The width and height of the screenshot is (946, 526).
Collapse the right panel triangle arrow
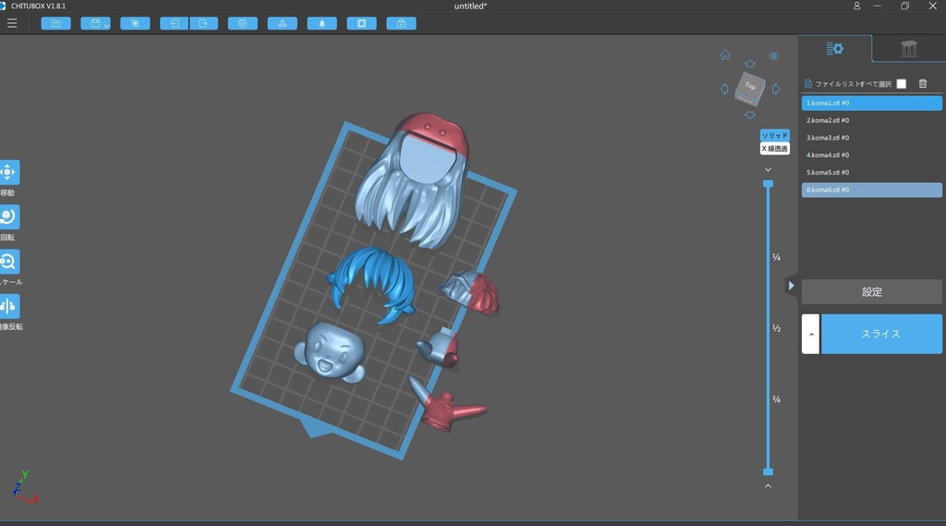coord(791,286)
